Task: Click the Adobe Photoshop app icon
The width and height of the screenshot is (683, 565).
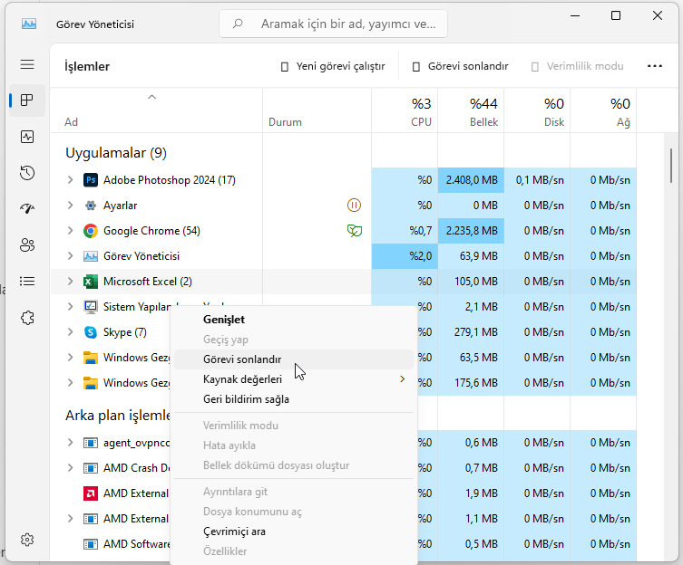Action: pyautogui.click(x=90, y=179)
